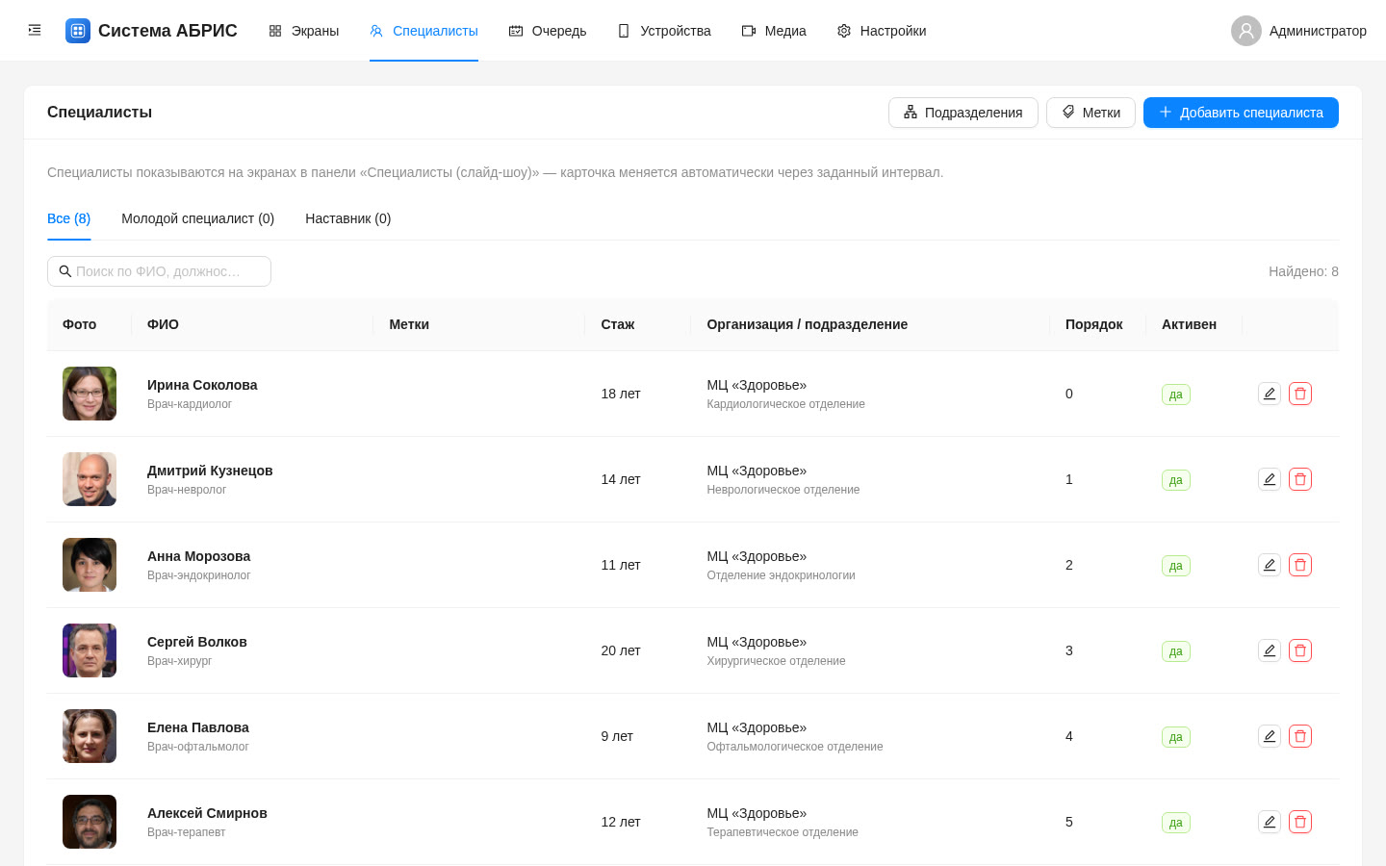Switch to Молодой специалист (0) tab
1386x866 pixels.
198,218
